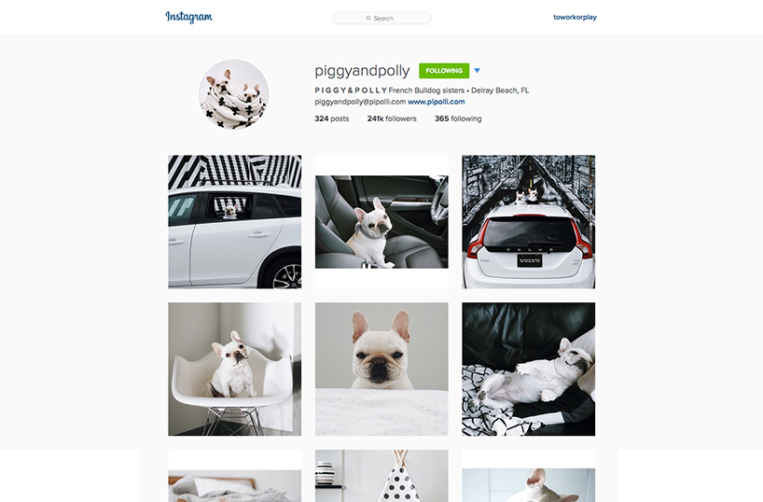
Task: Open the gray blanket bed photo
Action: 234,476
